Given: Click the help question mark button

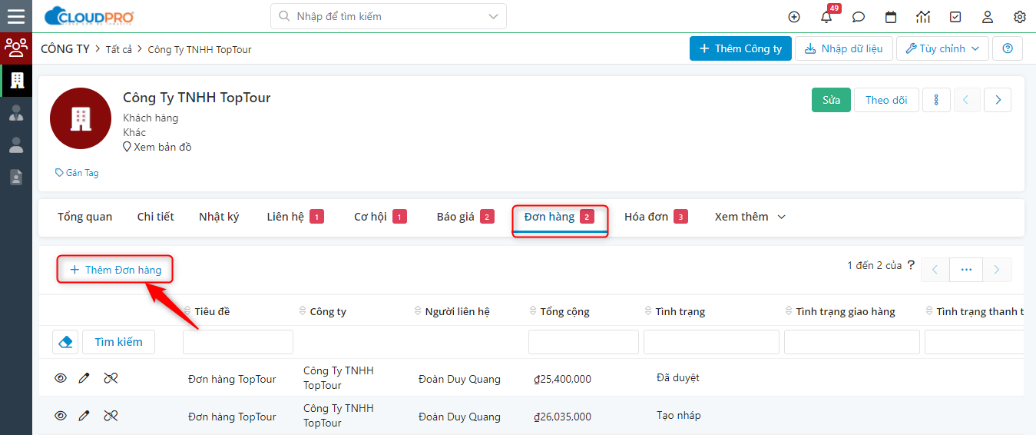Looking at the screenshot, I should (x=1008, y=48).
